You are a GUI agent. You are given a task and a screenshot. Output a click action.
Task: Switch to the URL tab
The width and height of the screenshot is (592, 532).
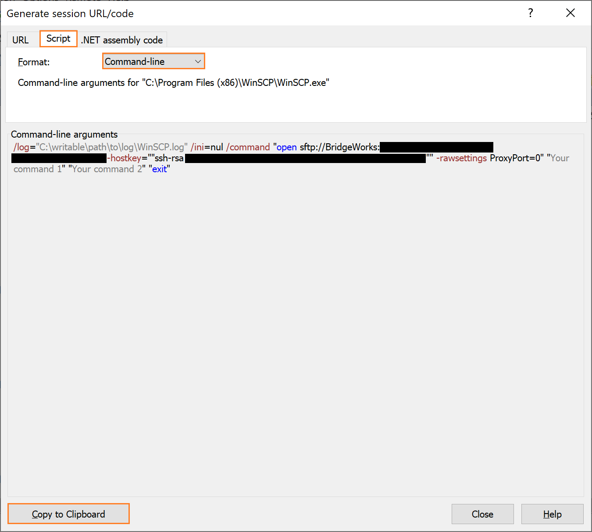(20, 40)
